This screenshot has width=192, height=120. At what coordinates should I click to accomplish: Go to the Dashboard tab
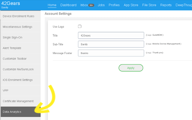click(68, 5)
